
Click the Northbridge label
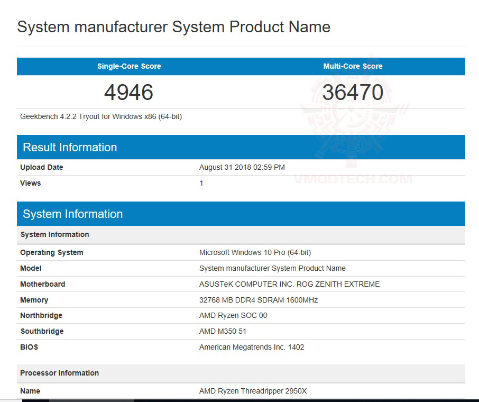pyautogui.click(x=41, y=315)
